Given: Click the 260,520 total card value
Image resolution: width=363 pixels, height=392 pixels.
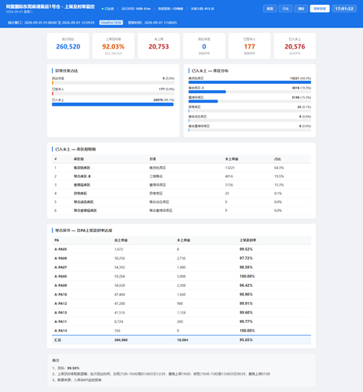Looking at the screenshot, I should pyautogui.click(x=68, y=46).
